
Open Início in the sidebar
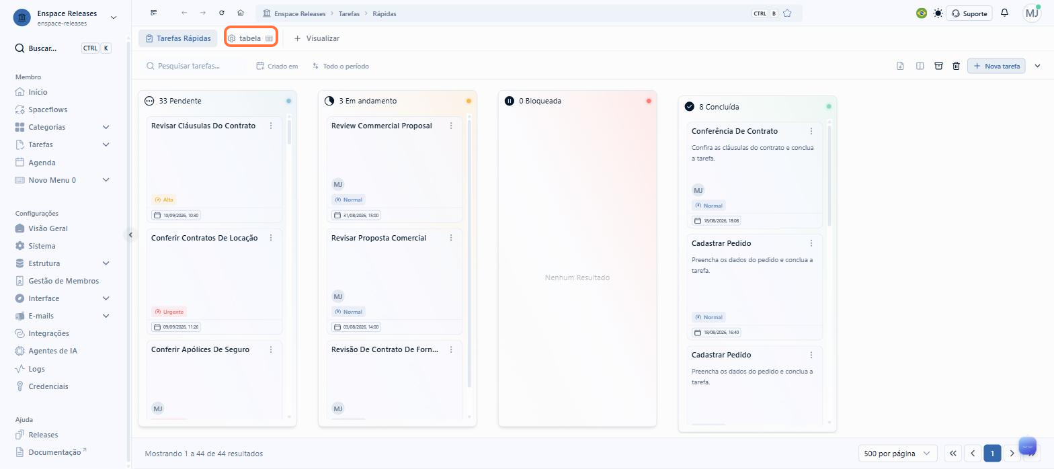[x=32, y=92]
